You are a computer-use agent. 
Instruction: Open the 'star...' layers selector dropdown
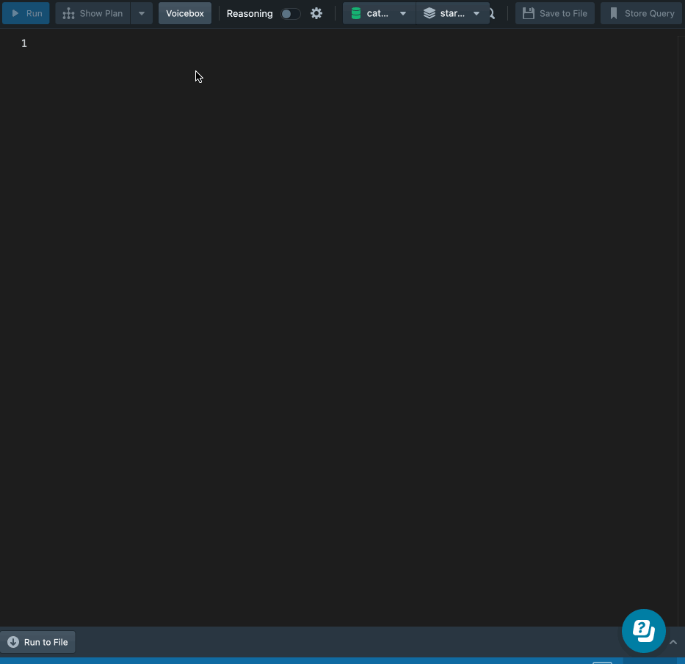(x=452, y=13)
